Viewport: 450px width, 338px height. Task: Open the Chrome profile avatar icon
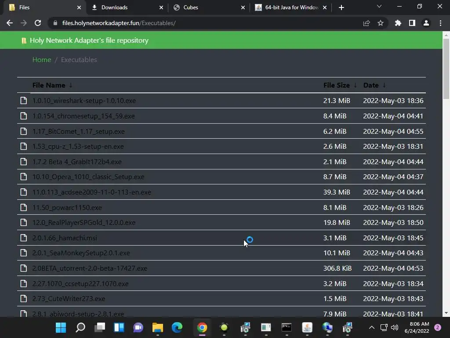(x=426, y=23)
